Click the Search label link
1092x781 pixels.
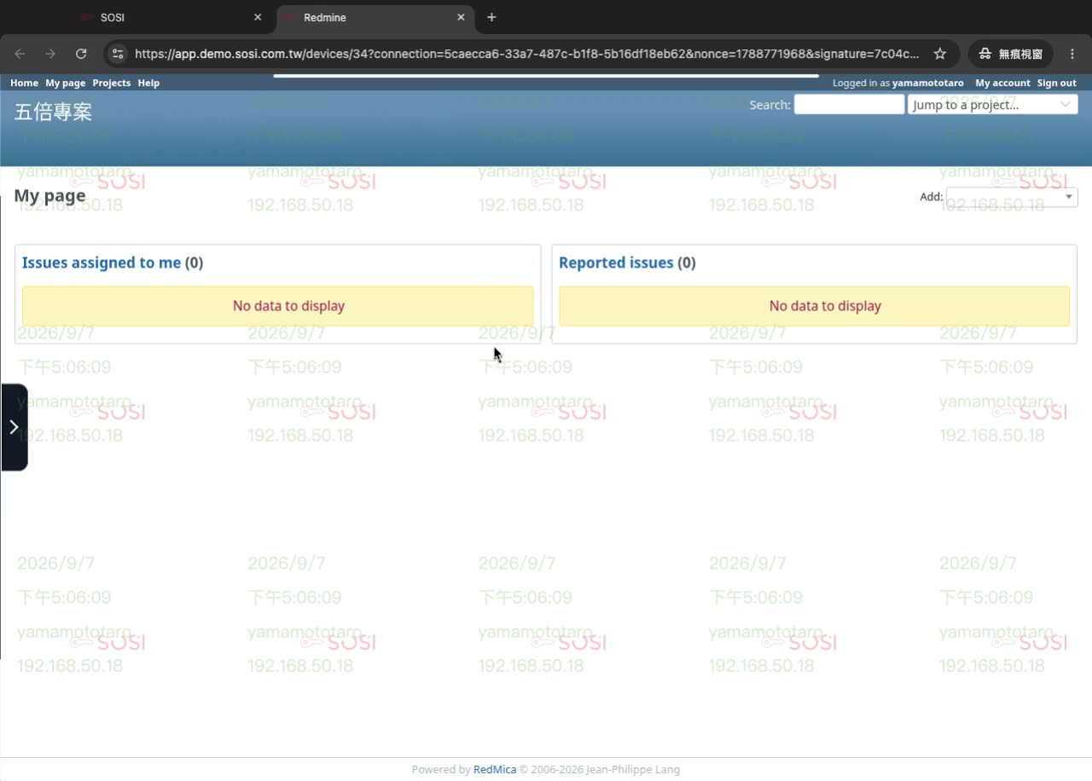click(x=770, y=105)
